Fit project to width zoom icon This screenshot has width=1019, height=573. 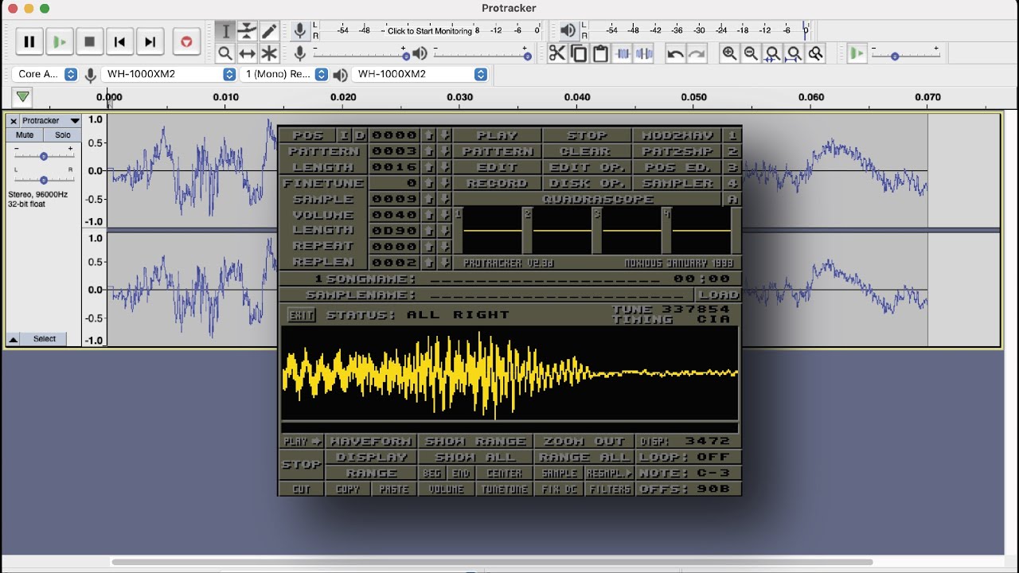tap(794, 53)
